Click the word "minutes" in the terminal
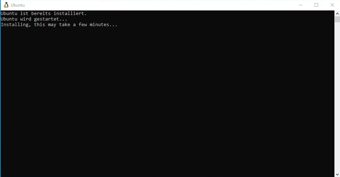The width and height of the screenshot is (340, 177). 99,24
